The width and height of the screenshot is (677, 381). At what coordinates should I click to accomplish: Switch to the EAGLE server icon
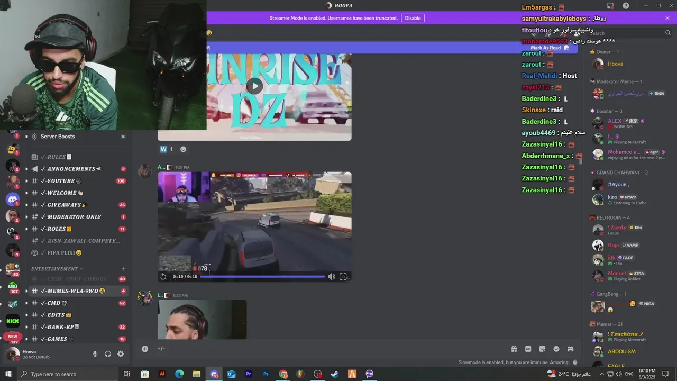(13, 286)
